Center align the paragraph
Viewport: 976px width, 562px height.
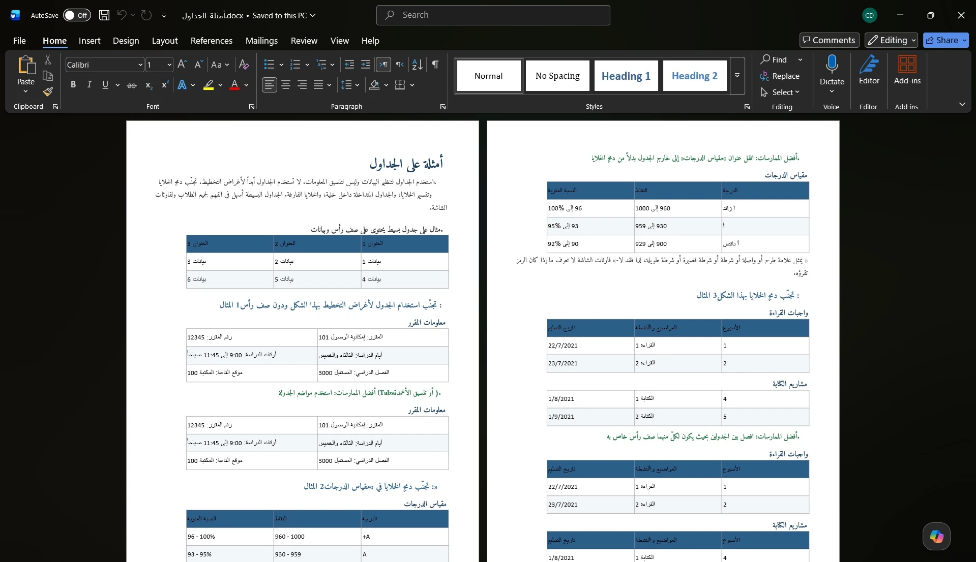pyautogui.click(x=286, y=85)
